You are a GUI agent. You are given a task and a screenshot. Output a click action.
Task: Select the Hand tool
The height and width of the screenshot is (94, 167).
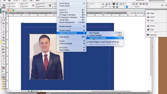(3, 61)
